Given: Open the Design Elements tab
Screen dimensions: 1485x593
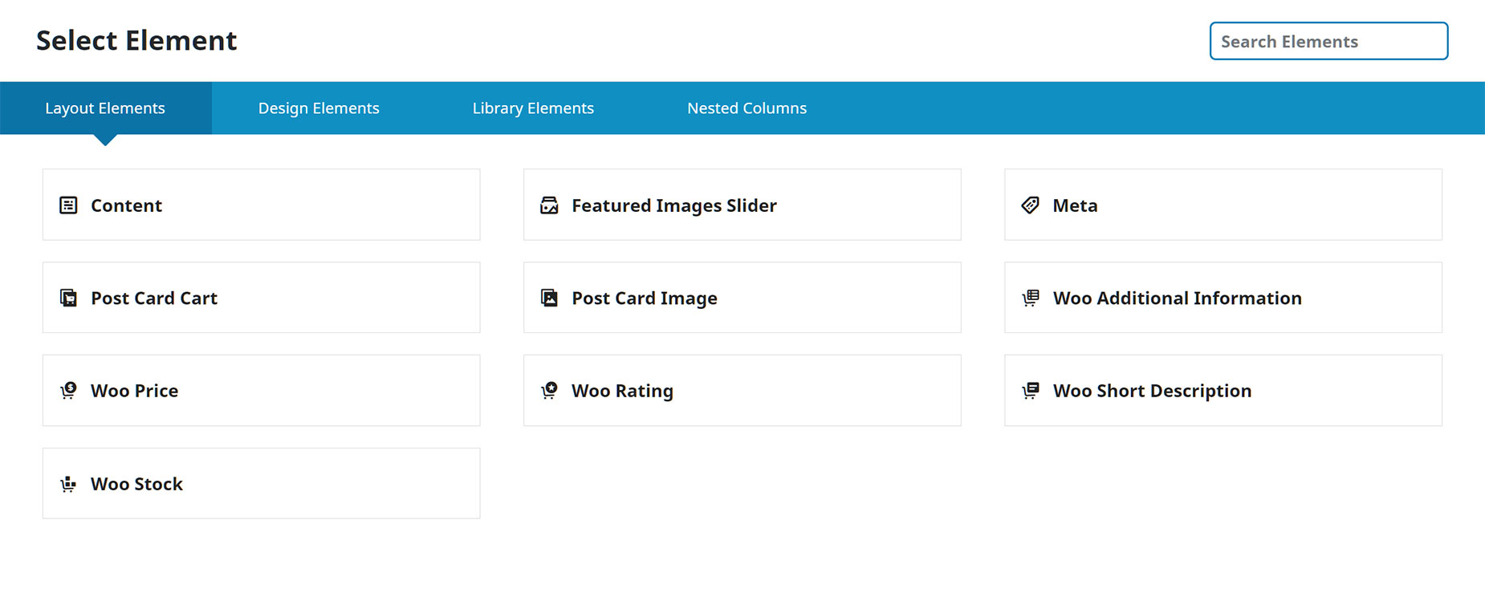Looking at the screenshot, I should pos(319,108).
